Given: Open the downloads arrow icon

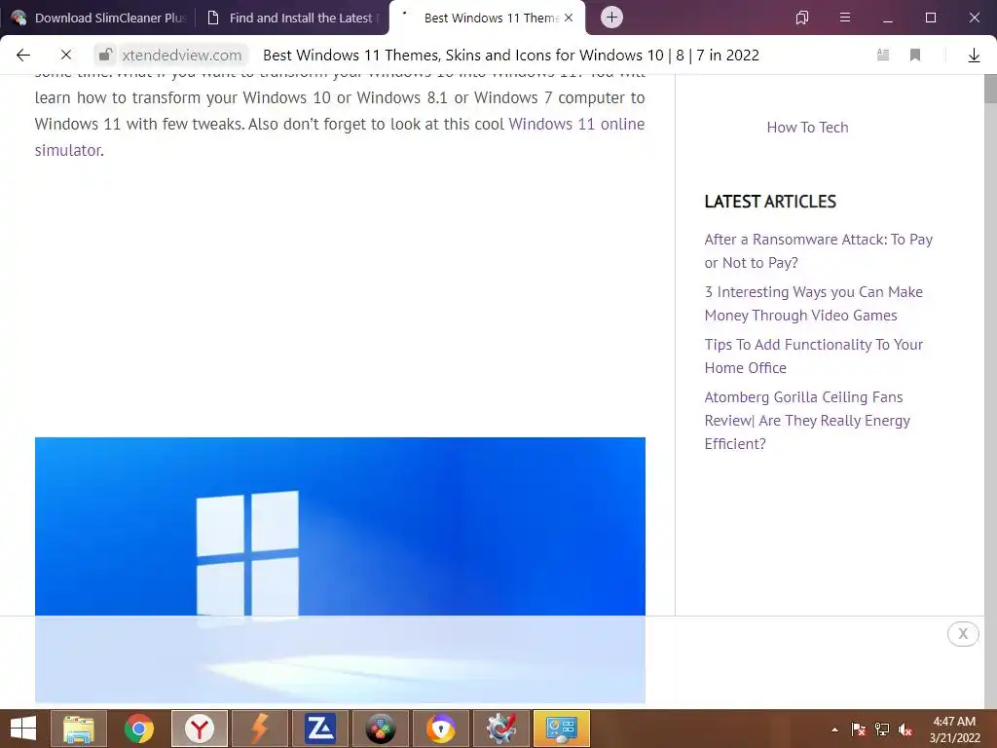Looking at the screenshot, I should pyautogui.click(x=974, y=56).
